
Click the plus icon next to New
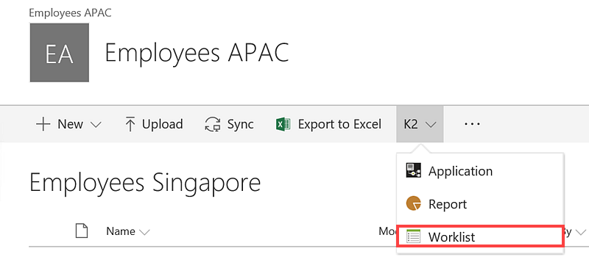[43, 124]
